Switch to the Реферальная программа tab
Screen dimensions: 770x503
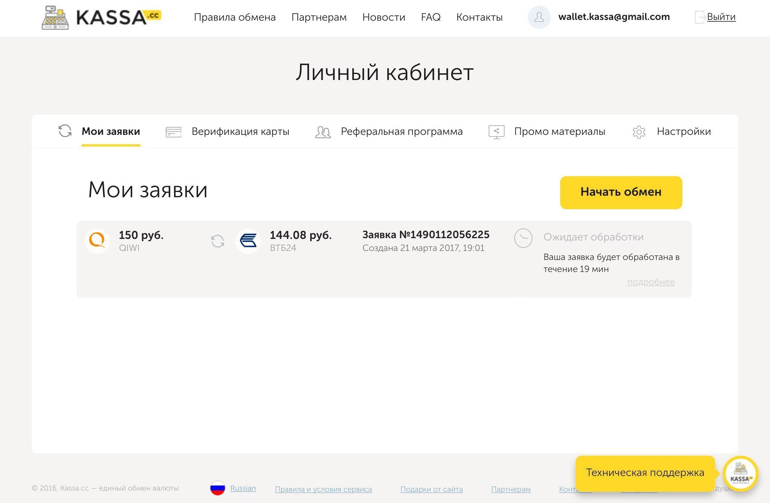402,131
